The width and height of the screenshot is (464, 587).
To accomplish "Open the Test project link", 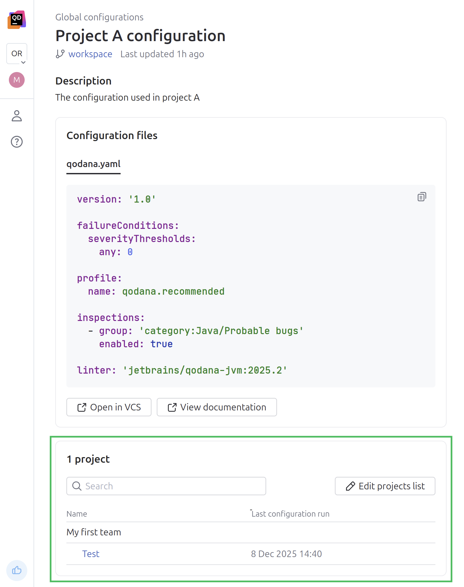I will pos(91,554).
